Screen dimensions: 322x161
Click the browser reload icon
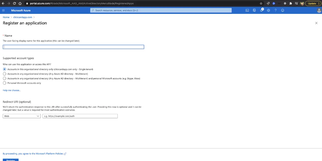[x=14, y=3]
